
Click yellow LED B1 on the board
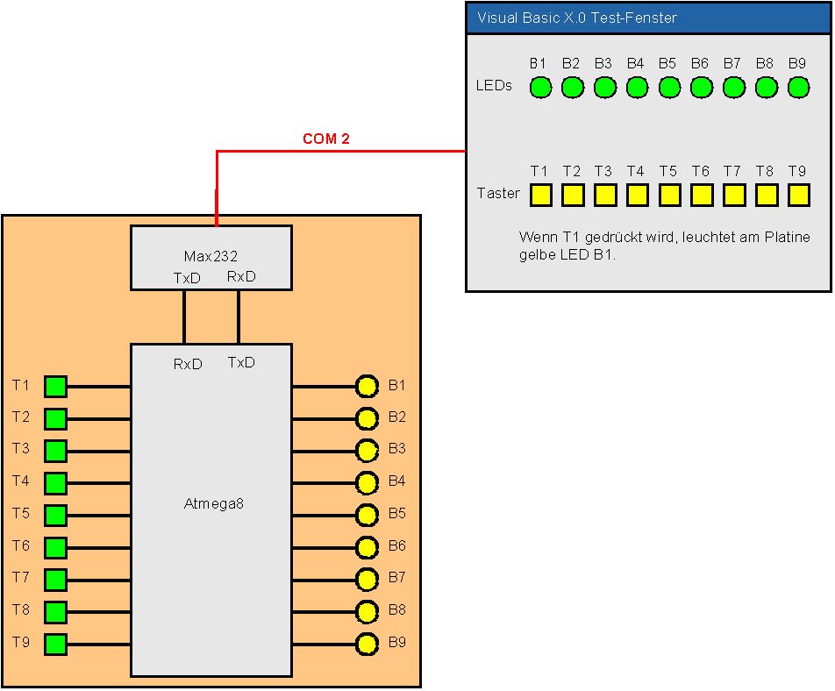(367, 387)
